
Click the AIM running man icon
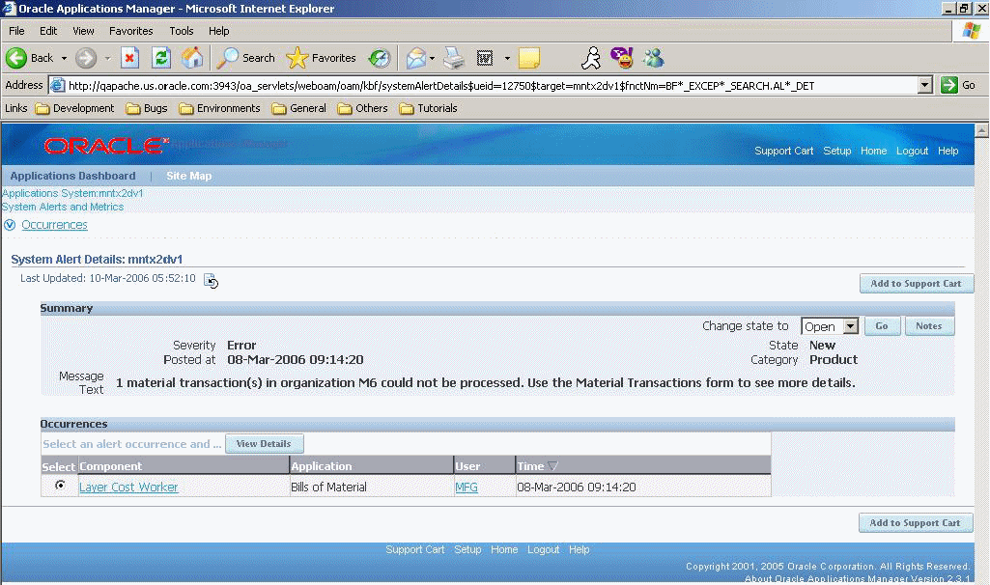591,58
